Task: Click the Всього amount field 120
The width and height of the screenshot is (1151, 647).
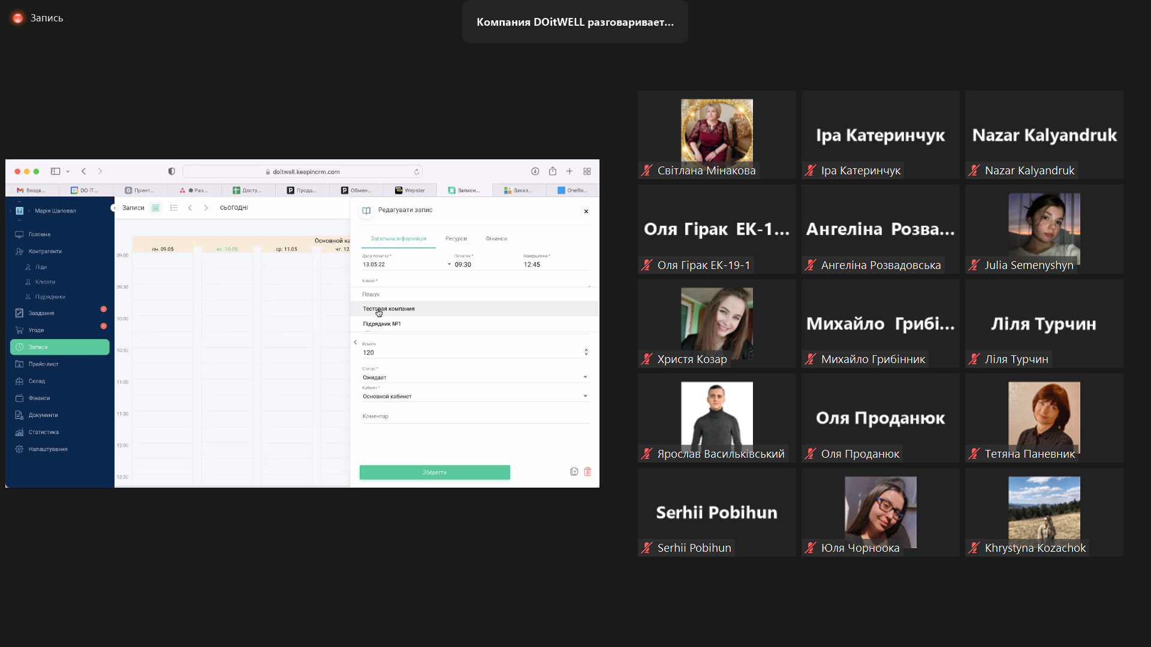Action: (472, 352)
